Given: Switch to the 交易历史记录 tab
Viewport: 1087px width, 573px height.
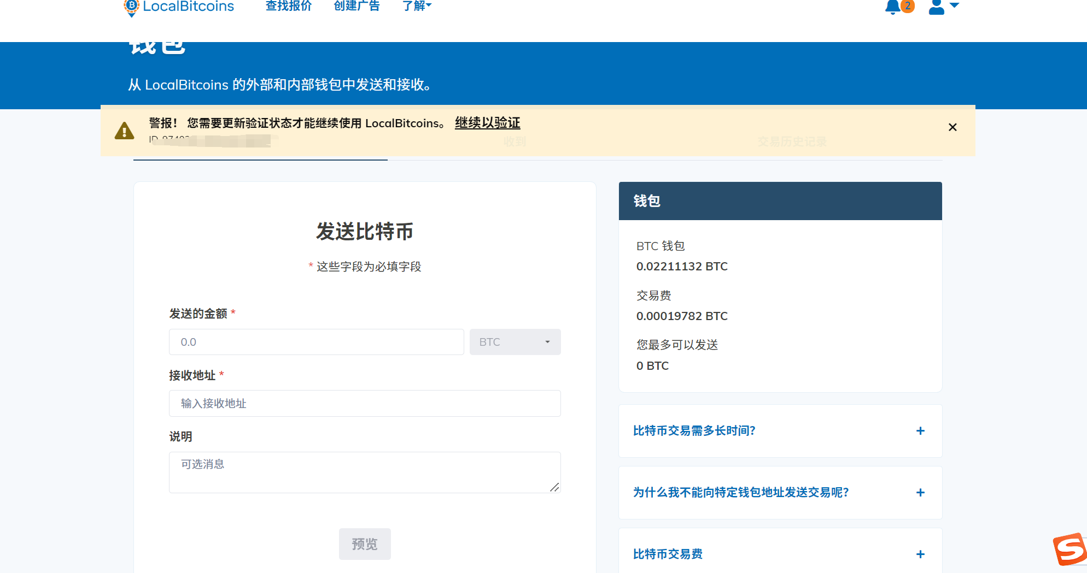Looking at the screenshot, I should [x=792, y=142].
